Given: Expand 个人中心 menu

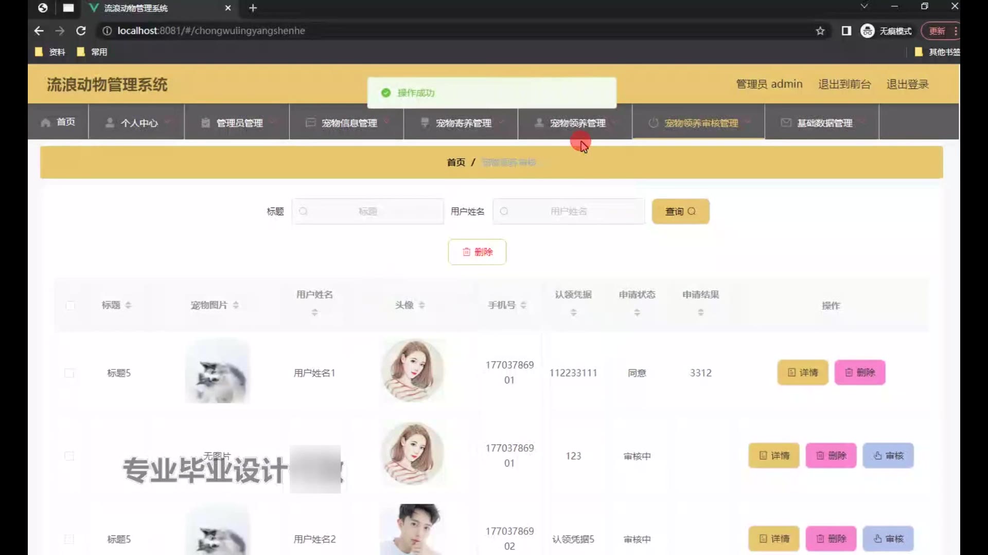Looking at the screenshot, I should [x=136, y=123].
